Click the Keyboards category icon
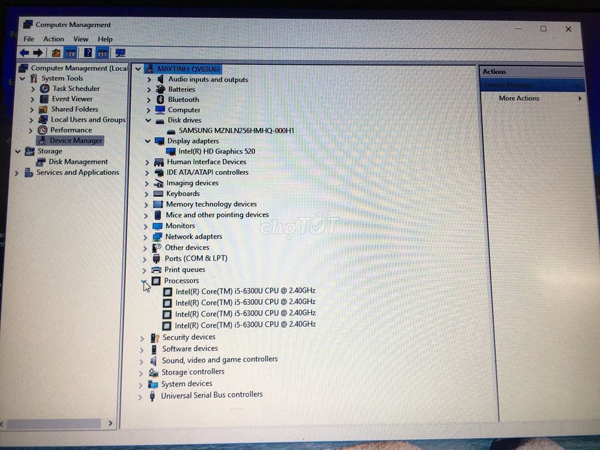600x450 pixels. (x=158, y=194)
